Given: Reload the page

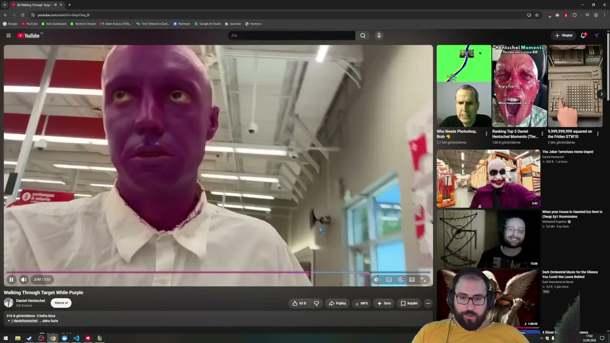Looking at the screenshot, I should pos(22,15).
